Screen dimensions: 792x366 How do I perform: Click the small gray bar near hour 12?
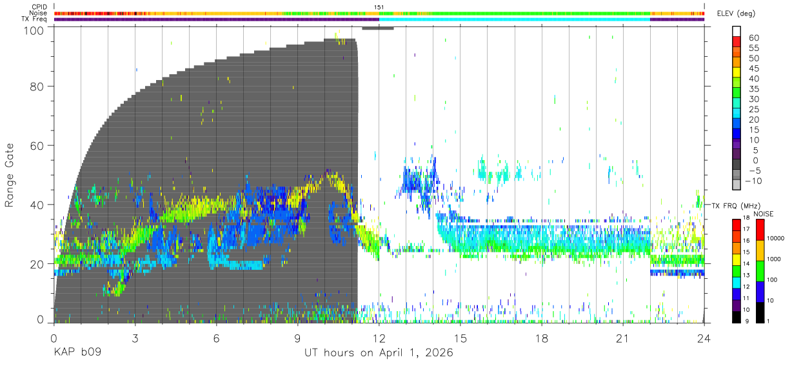378,28
